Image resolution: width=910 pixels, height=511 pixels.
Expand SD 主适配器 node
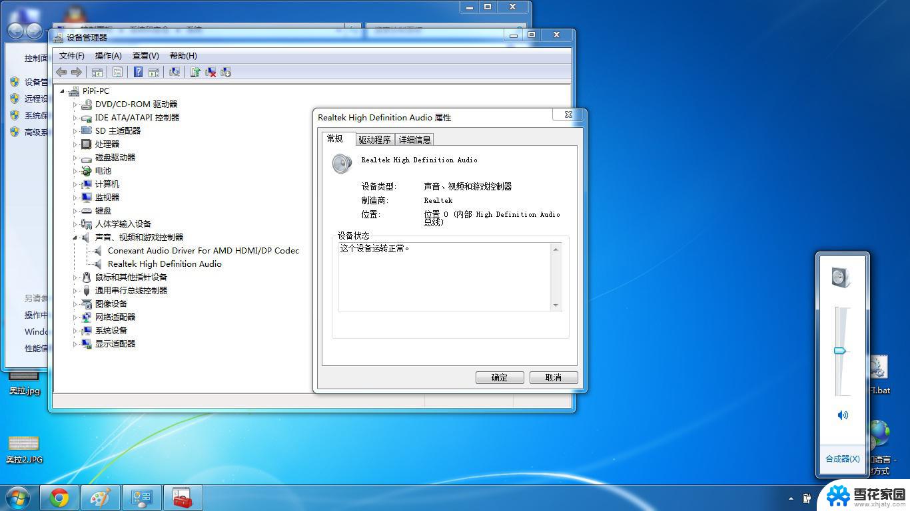point(75,131)
